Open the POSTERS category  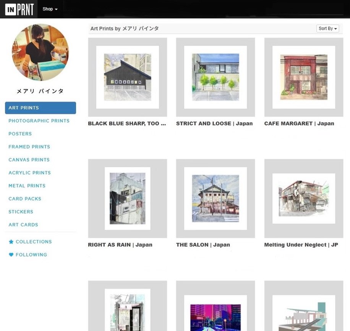pyautogui.click(x=20, y=133)
